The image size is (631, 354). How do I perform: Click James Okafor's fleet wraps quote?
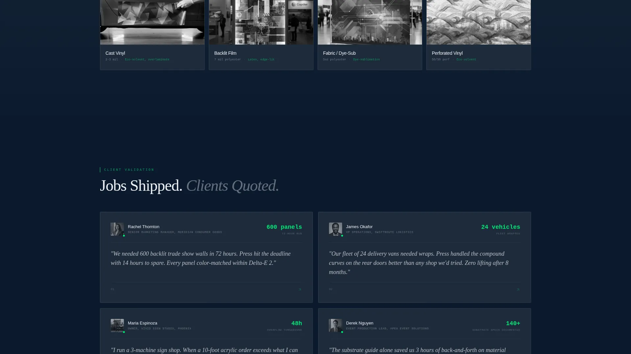419,263
